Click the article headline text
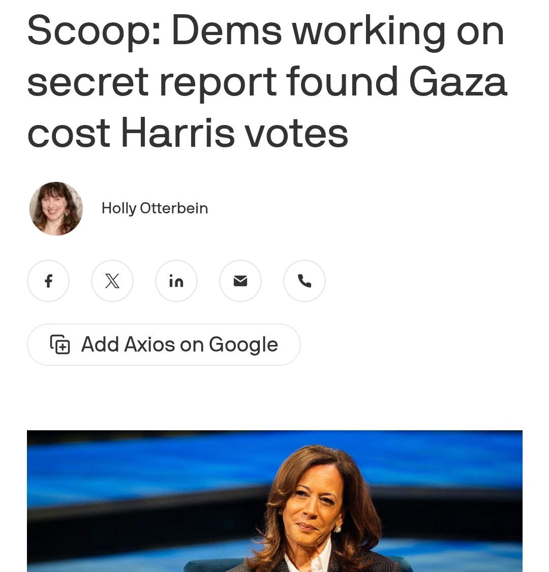The width and height of the screenshot is (549, 572). [x=267, y=81]
